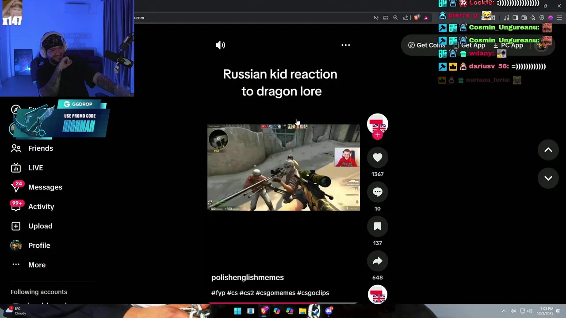Like the Russian kid reaction video
This screenshot has width=566, height=318.
tap(378, 157)
